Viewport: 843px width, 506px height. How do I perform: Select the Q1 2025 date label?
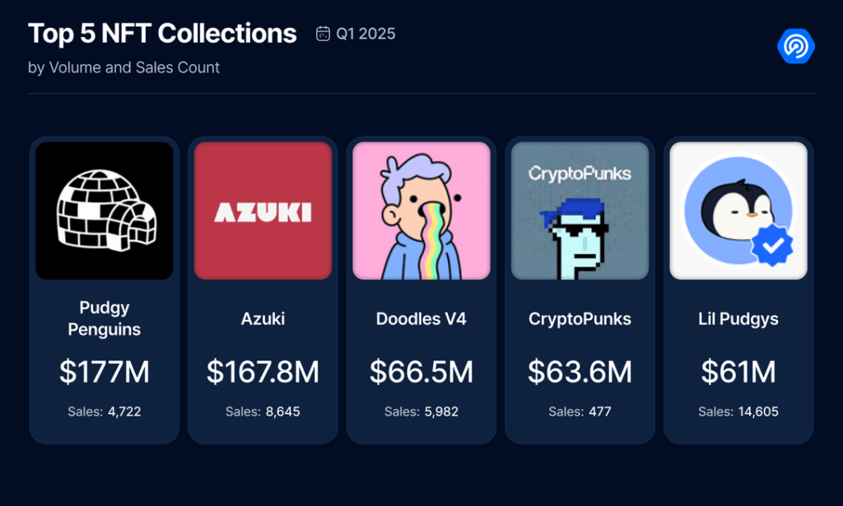click(x=366, y=34)
